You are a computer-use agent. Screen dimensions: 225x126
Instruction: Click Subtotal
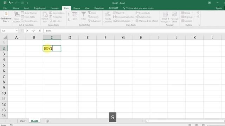(187, 21)
